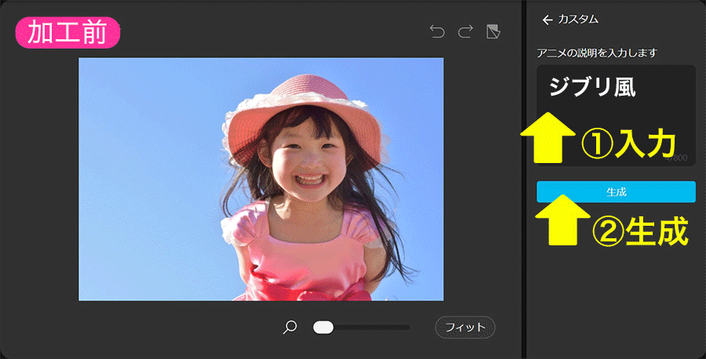Viewport: 706px width, 359px height.
Task: Adjust the zoom slider handle
Action: (x=323, y=328)
